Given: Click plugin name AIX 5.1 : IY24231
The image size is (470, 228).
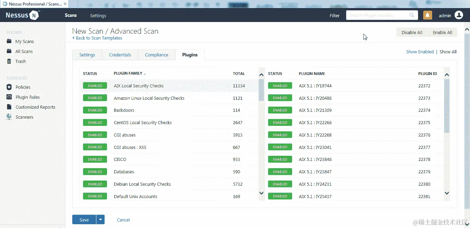Looking at the screenshot, I should 315,184.
